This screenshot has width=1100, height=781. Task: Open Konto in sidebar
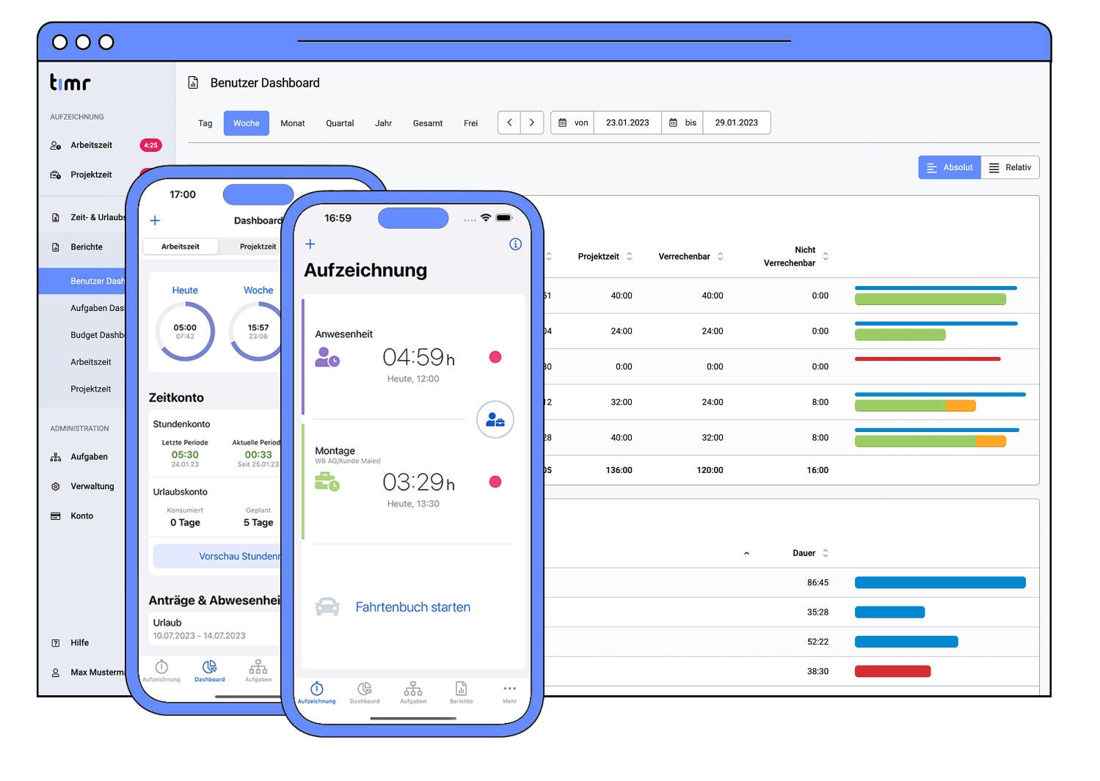[x=81, y=516]
